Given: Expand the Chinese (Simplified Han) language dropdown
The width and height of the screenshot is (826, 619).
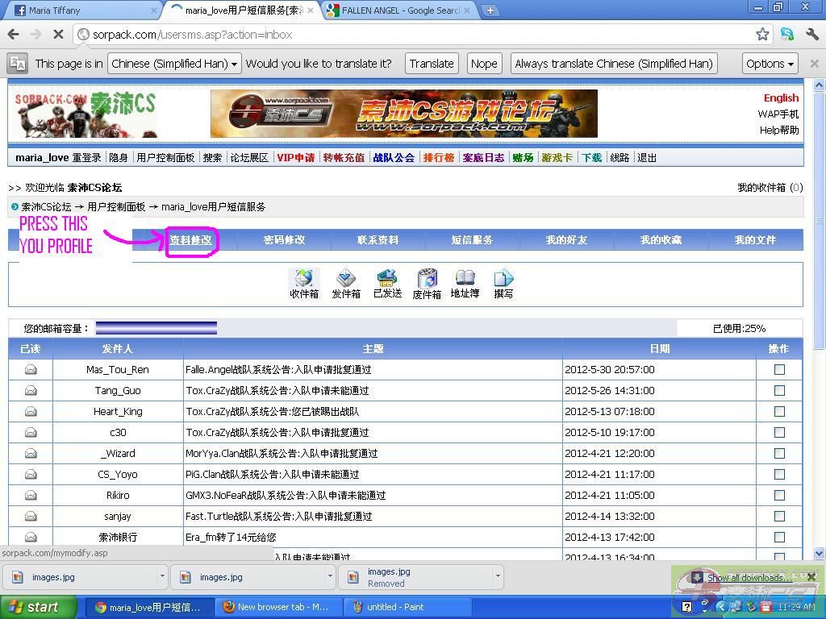Looking at the screenshot, I should click(174, 64).
